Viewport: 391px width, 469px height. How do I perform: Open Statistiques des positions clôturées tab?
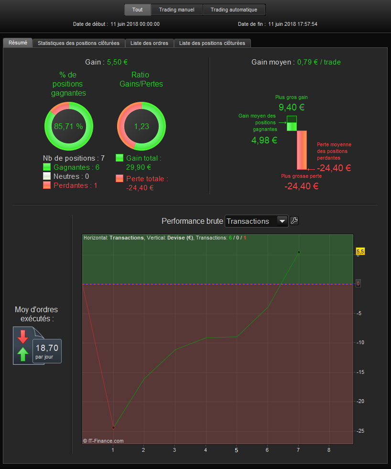tap(78, 43)
